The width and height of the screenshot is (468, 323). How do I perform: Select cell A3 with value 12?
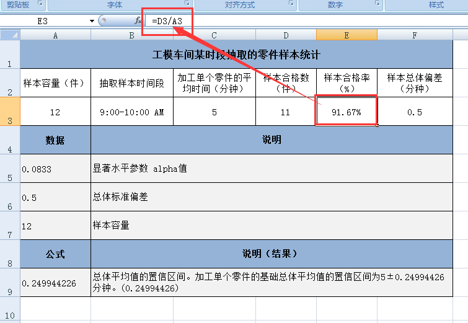tap(56, 112)
